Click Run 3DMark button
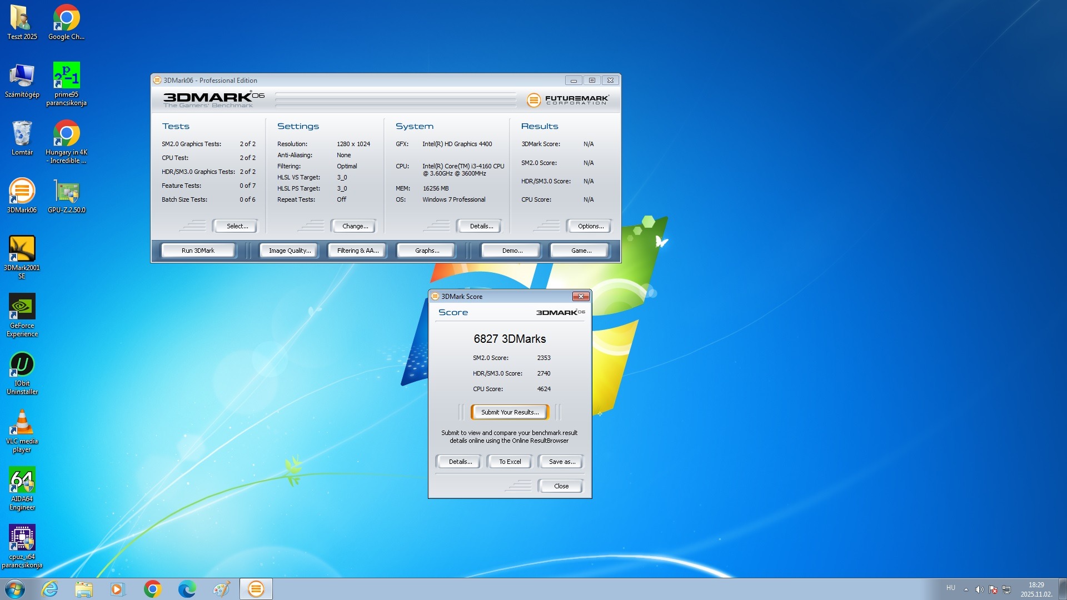Screen dimensions: 1067x600 click(198, 251)
